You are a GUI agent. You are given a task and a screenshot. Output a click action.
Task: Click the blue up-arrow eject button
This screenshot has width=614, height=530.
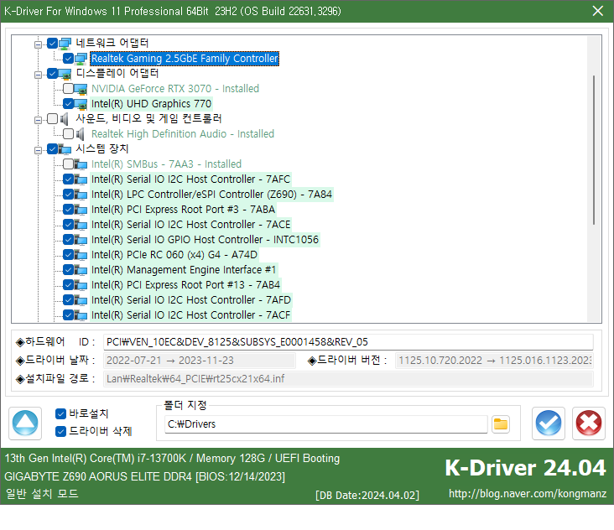point(25,423)
